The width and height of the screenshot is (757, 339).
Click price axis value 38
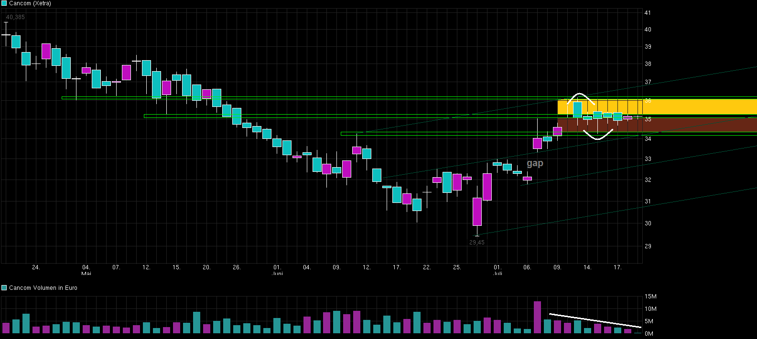point(648,64)
